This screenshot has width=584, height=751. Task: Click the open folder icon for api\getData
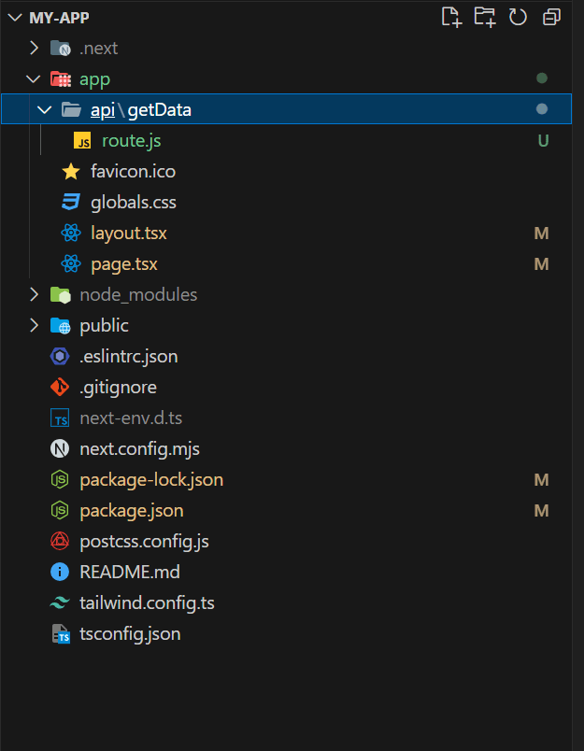[x=71, y=109]
